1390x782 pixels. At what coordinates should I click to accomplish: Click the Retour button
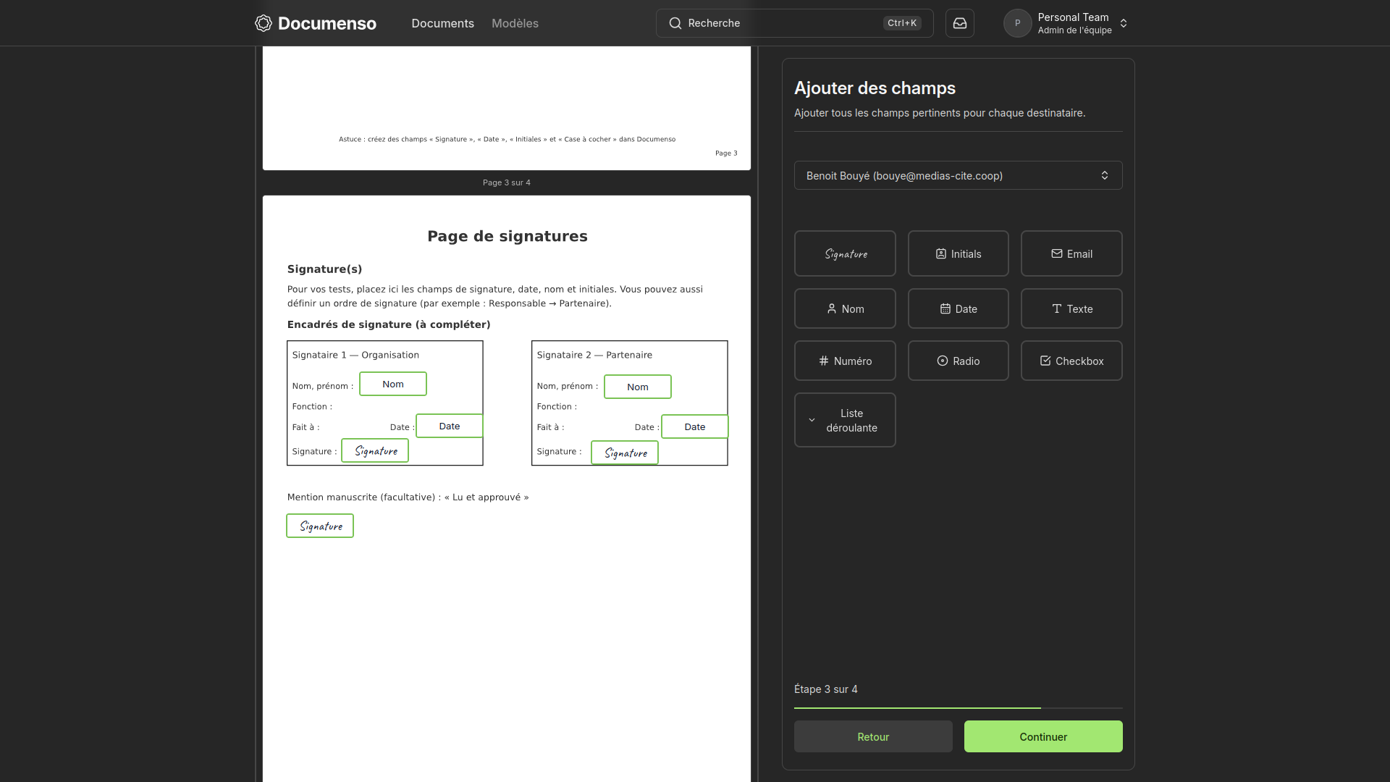click(873, 736)
